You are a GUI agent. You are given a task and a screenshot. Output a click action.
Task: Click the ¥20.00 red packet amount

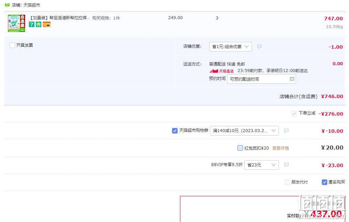coord(332,148)
